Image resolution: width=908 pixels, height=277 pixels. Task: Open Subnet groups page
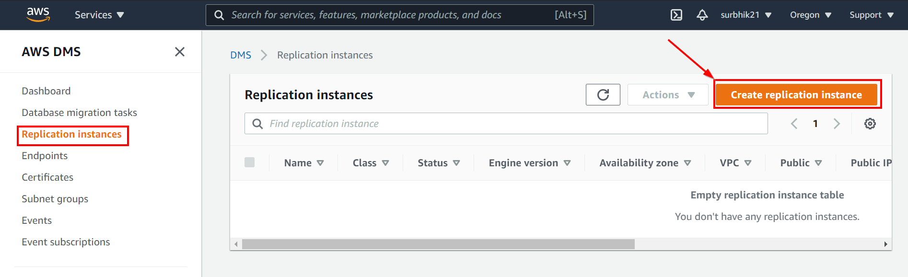pyautogui.click(x=55, y=199)
